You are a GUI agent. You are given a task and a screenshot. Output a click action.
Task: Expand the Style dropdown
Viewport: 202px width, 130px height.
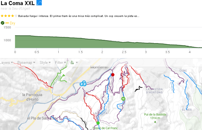45,63
